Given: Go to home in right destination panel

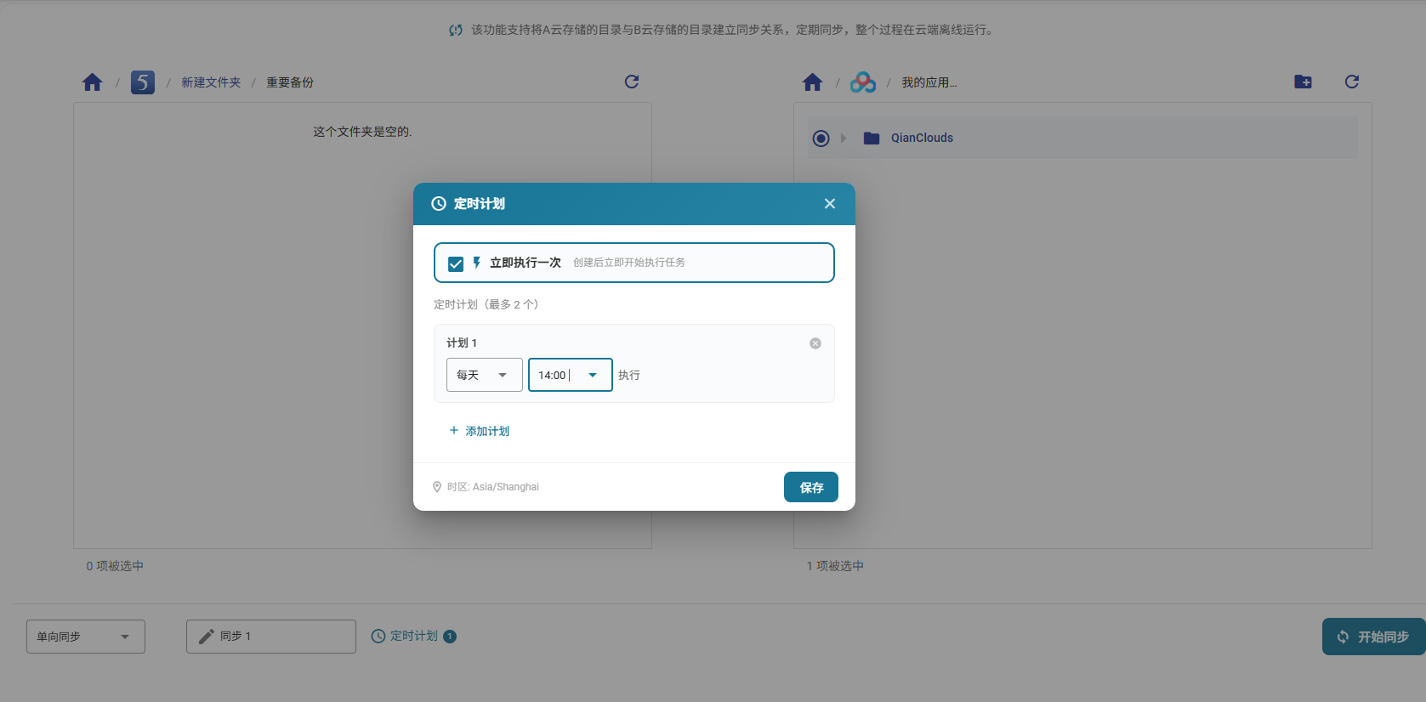Looking at the screenshot, I should coord(812,82).
